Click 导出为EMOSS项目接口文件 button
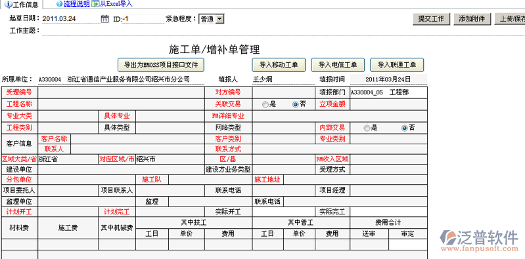Viewport: 525px width, 259px height. [x=161, y=65]
